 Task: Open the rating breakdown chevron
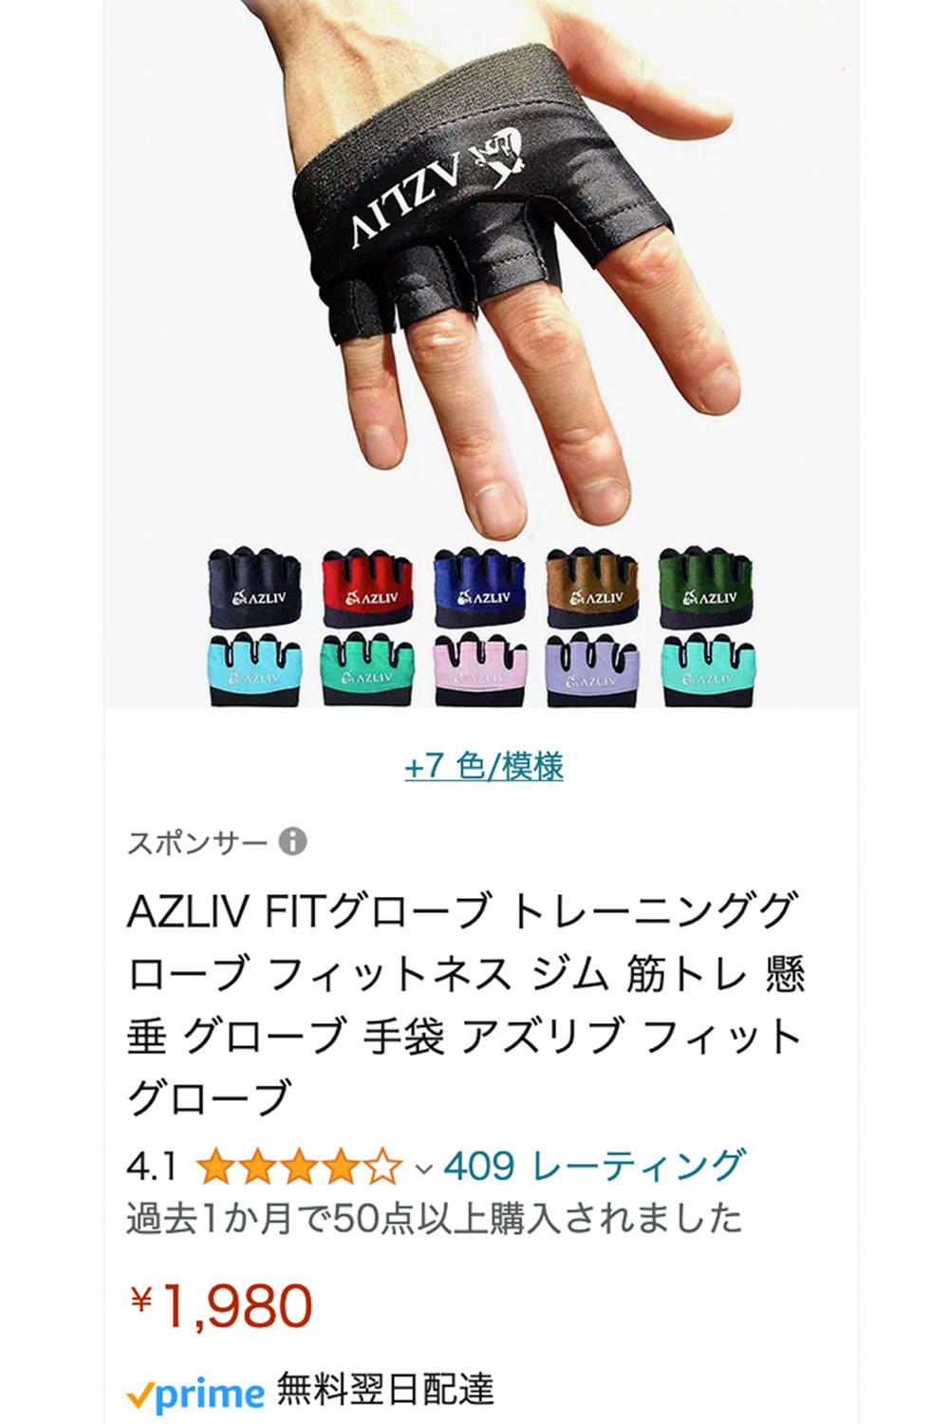424,1169
